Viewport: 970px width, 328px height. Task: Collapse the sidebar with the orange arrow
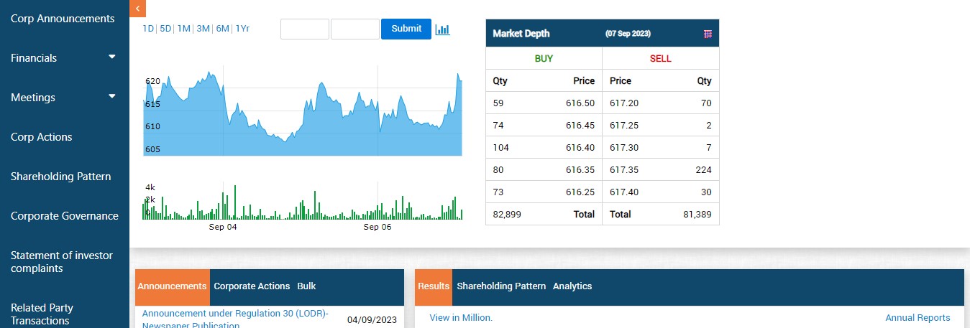pyautogui.click(x=137, y=8)
